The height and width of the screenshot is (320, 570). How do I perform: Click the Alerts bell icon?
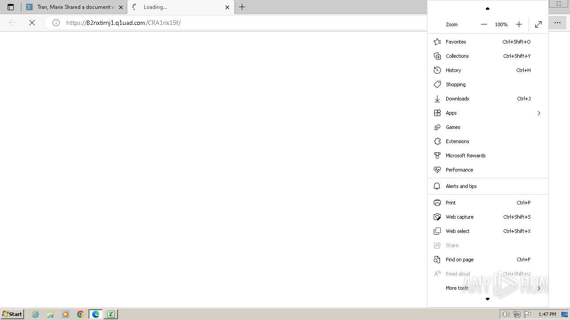[437, 186]
